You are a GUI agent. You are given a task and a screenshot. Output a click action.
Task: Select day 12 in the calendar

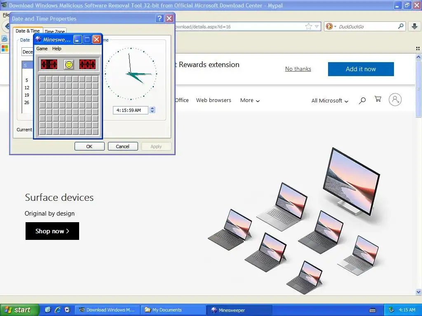pyautogui.click(x=27, y=88)
